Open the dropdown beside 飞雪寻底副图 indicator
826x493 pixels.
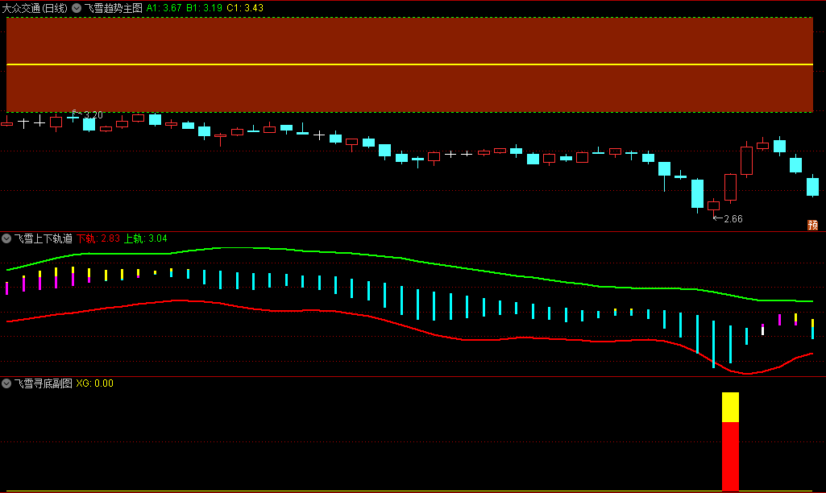coord(6,383)
